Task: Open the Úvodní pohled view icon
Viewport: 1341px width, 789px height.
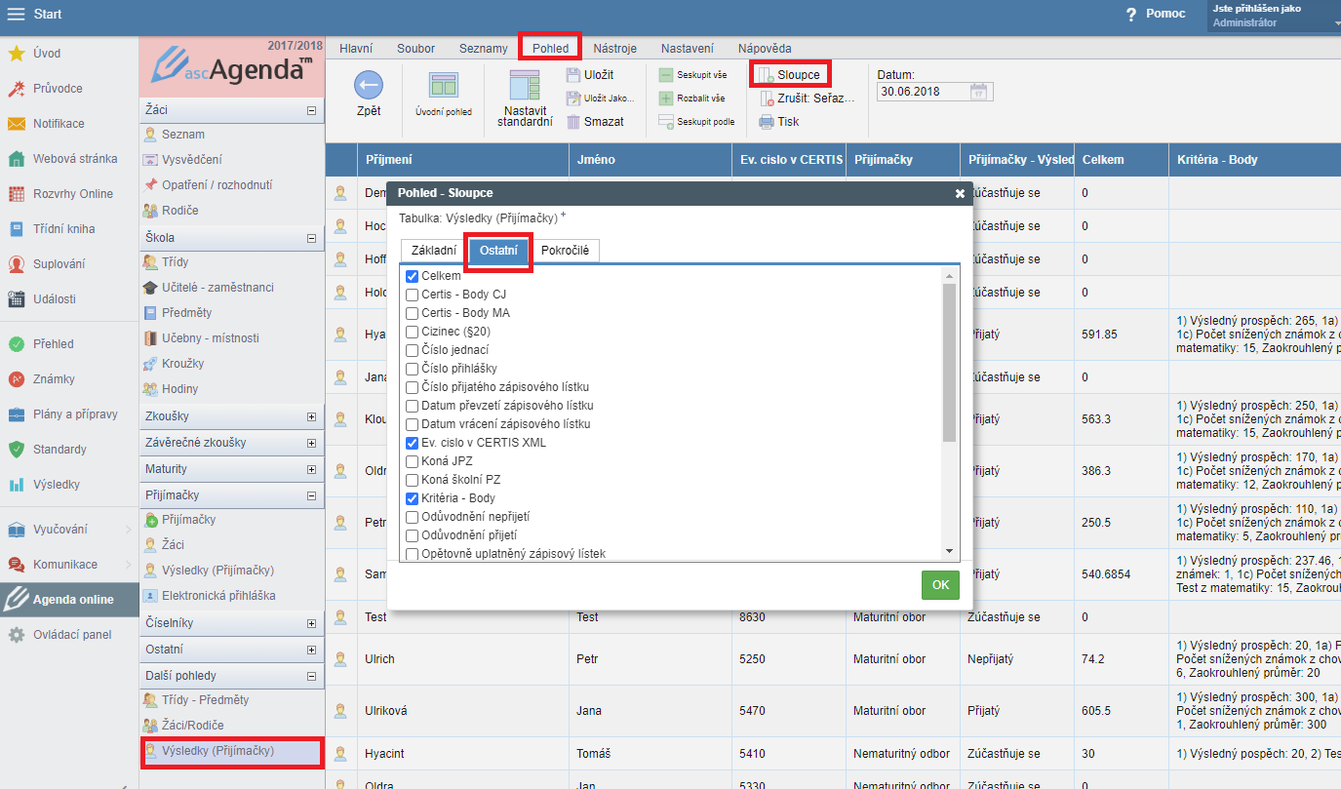Action: (x=444, y=86)
